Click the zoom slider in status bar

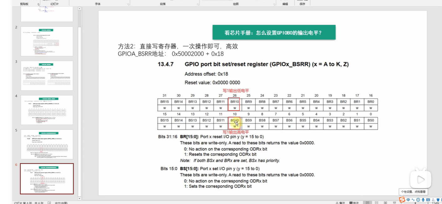click(415, 203)
